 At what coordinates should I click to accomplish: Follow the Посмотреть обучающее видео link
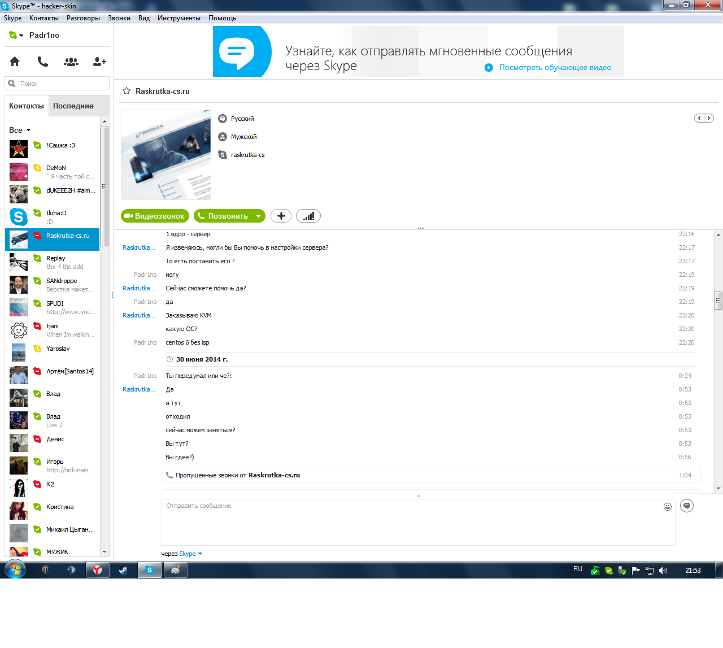[555, 67]
